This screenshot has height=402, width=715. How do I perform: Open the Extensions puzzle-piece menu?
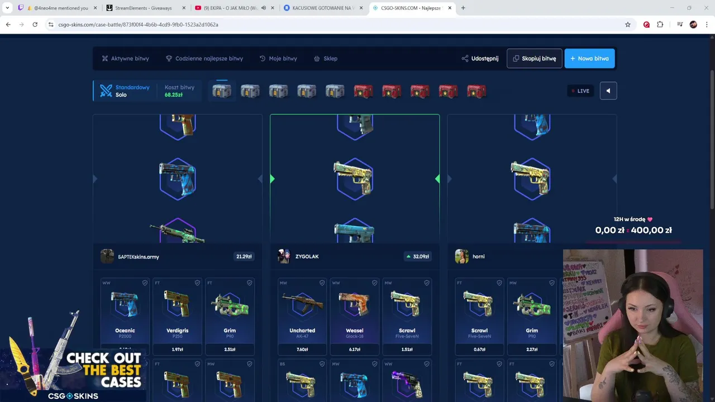[660, 25]
